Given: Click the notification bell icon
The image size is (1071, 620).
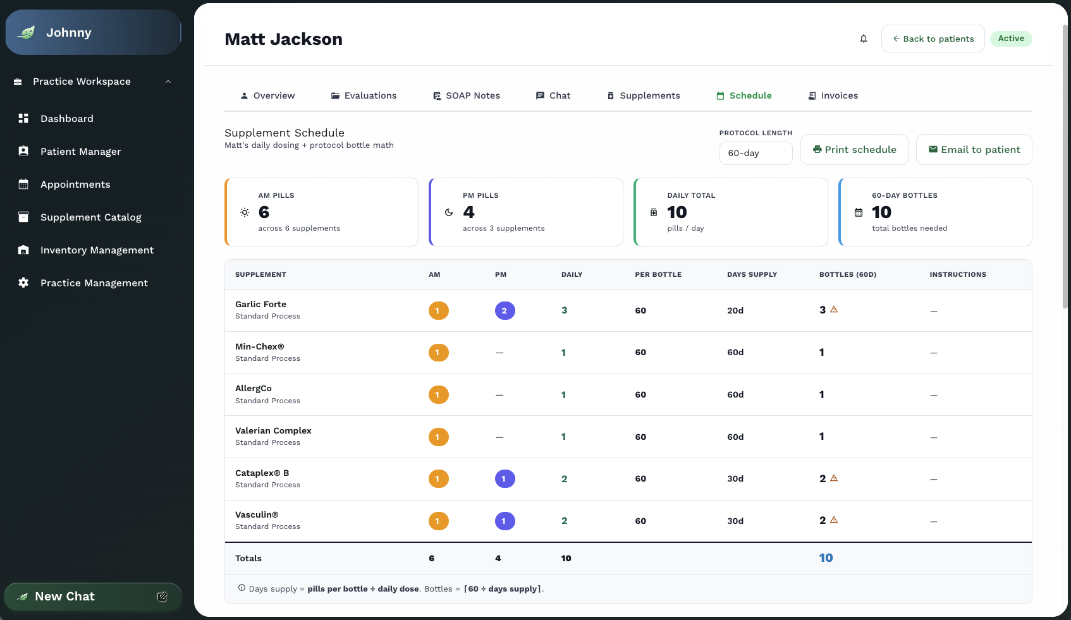Looking at the screenshot, I should (x=864, y=39).
